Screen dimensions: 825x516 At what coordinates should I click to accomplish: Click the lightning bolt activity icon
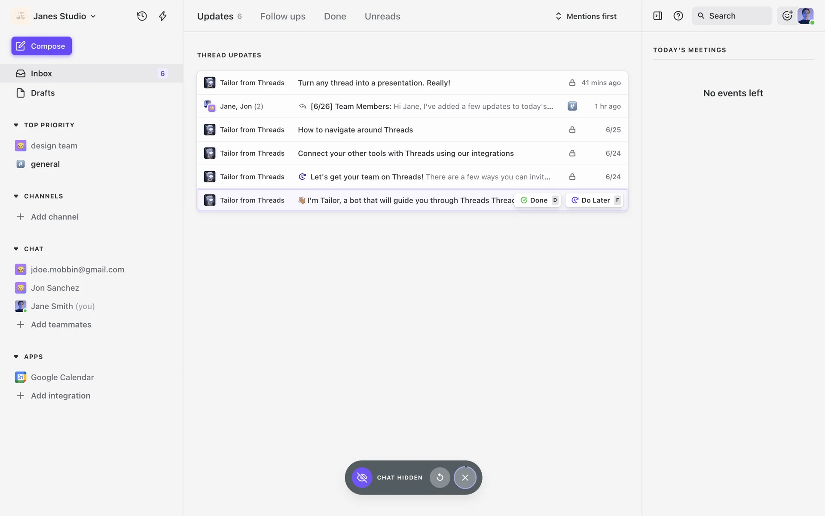(x=162, y=16)
